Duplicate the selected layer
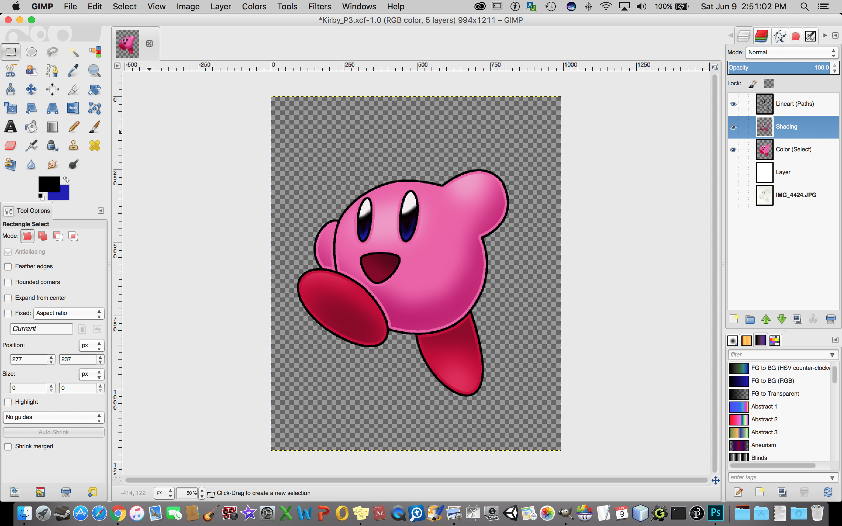The width and height of the screenshot is (842, 526). [798, 319]
